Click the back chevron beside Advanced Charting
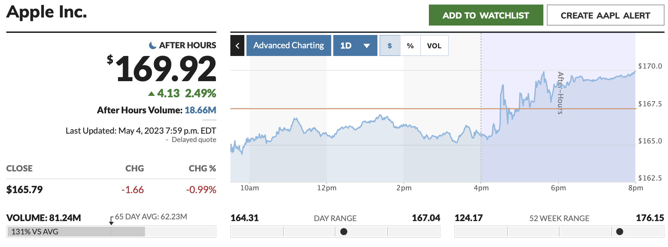 coord(237,45)
